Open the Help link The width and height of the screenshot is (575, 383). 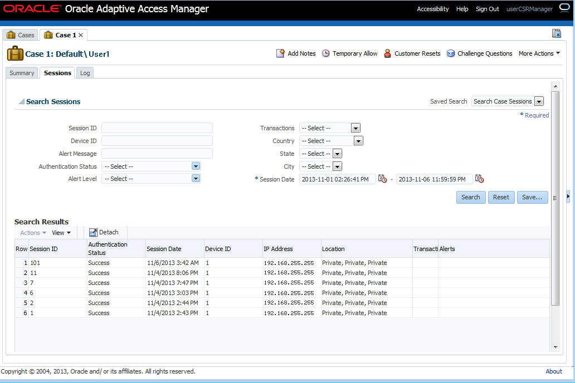tap(462, 9)
